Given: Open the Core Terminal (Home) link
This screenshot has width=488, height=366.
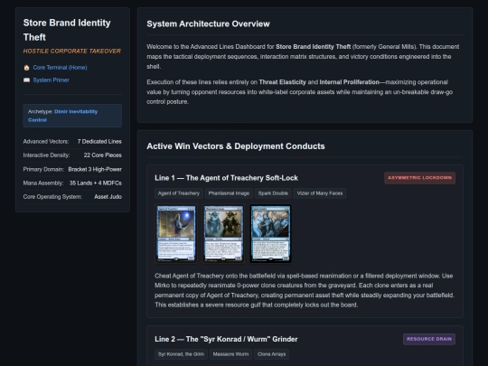Looking at the screenshot, I should [x=60, y=67].
